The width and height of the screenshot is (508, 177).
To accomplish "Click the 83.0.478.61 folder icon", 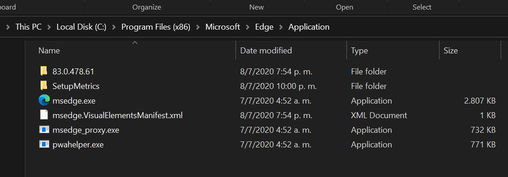I will point(44,71).
